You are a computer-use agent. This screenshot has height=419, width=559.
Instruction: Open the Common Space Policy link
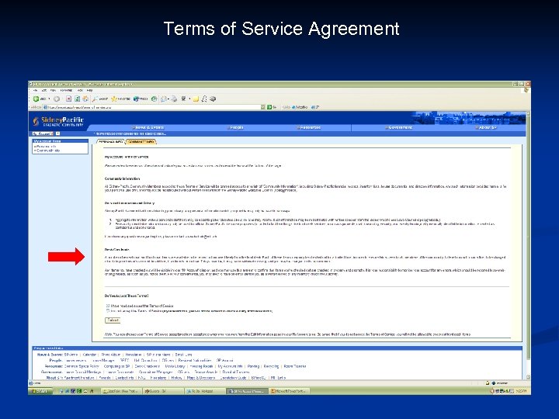pos(82,366)
